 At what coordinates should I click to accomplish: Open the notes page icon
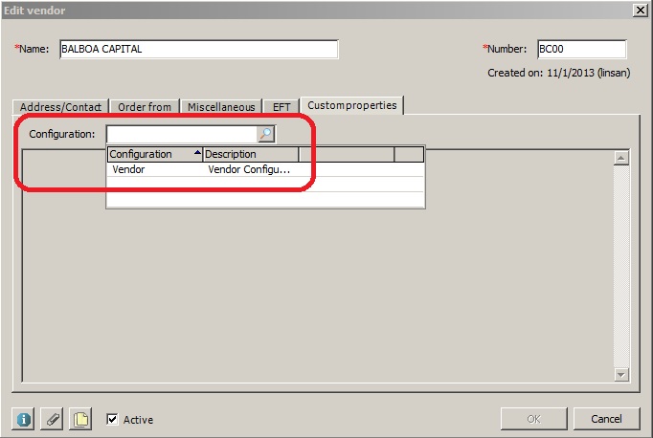pyautogui.click(x=80, y=419)
